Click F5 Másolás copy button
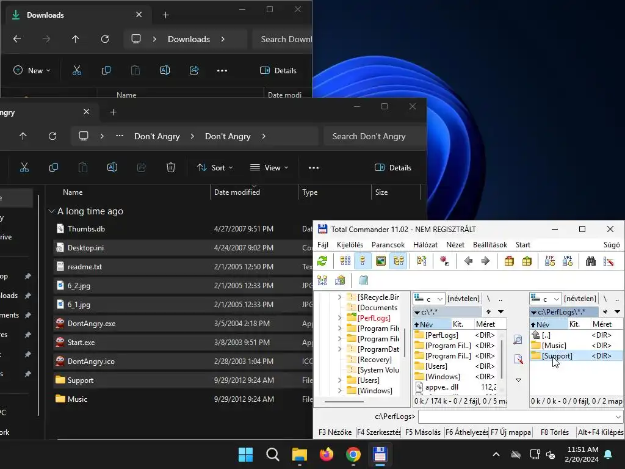This screenshot has height=469, width=625. 423,432
